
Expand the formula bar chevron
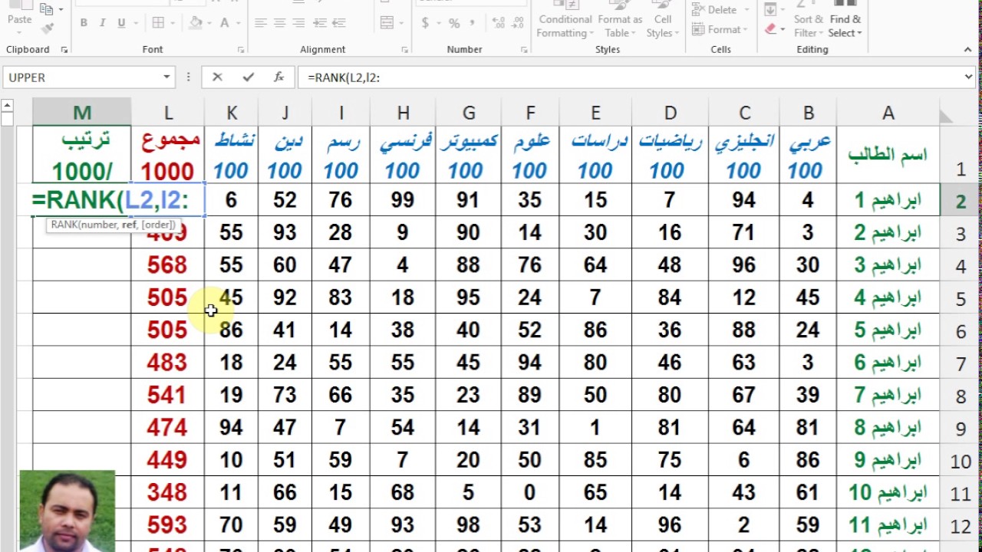click(x=968, y=77)
